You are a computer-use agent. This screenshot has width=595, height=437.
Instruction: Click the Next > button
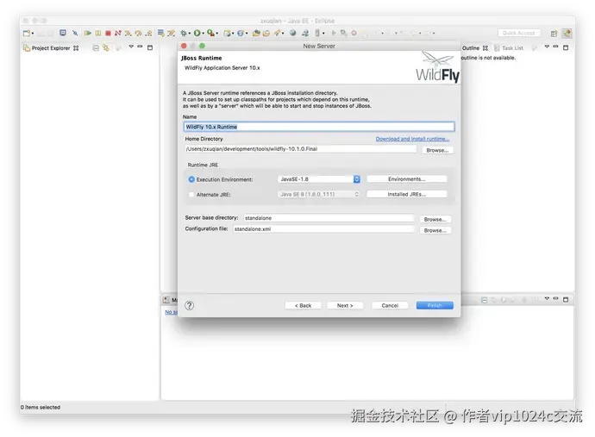[x=345, y=305]
